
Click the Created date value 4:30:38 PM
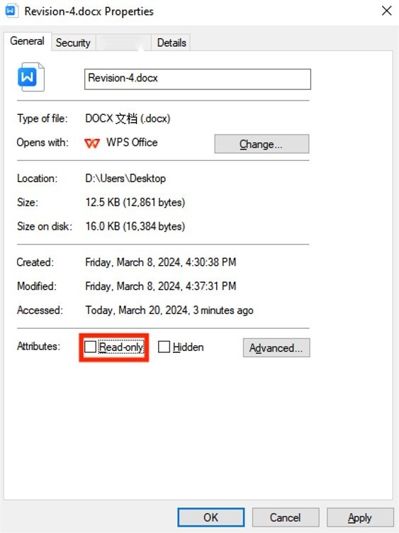160,262
